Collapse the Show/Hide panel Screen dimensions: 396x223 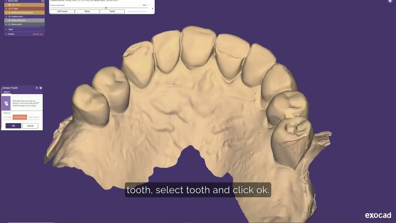click(6, 1)
